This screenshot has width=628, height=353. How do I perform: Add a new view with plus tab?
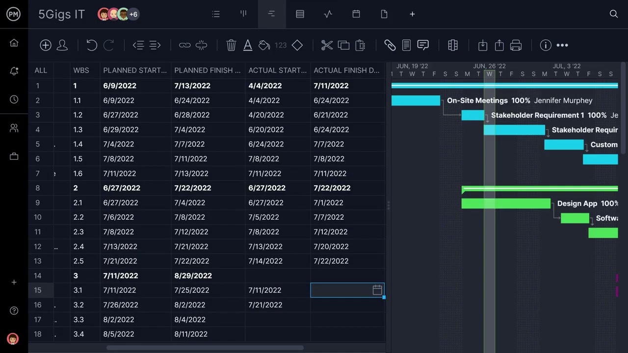(x=412, y=14)
